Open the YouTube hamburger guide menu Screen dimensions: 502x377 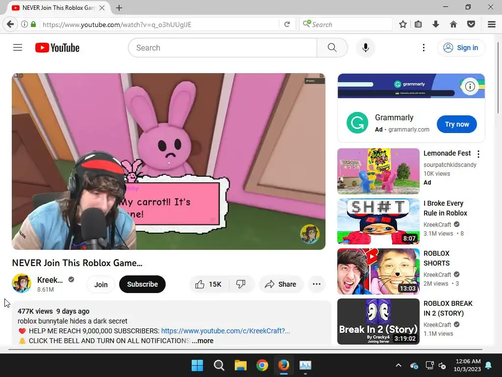pyautogui.click(x=18, y=48)
